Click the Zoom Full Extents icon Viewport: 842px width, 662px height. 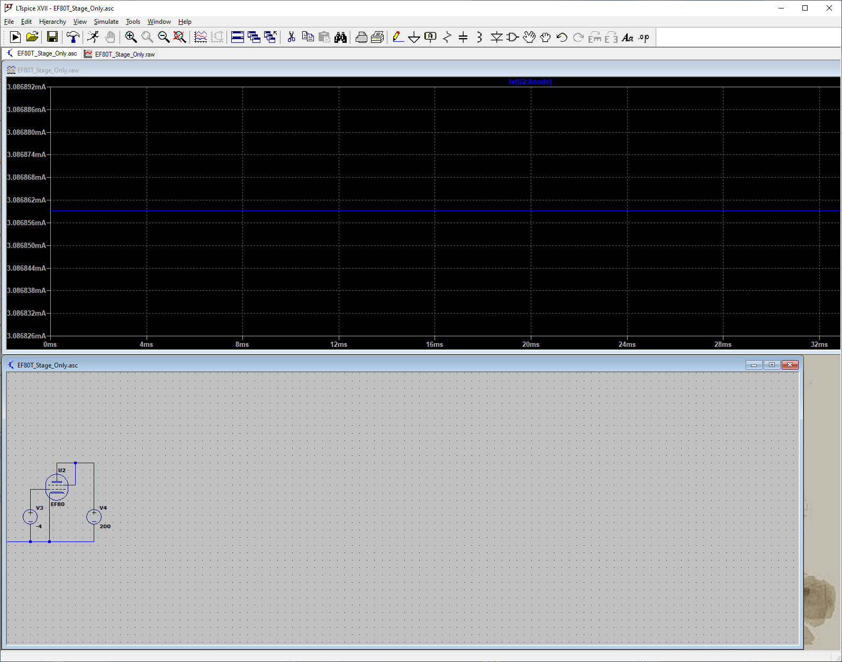(x=180, y=37)
